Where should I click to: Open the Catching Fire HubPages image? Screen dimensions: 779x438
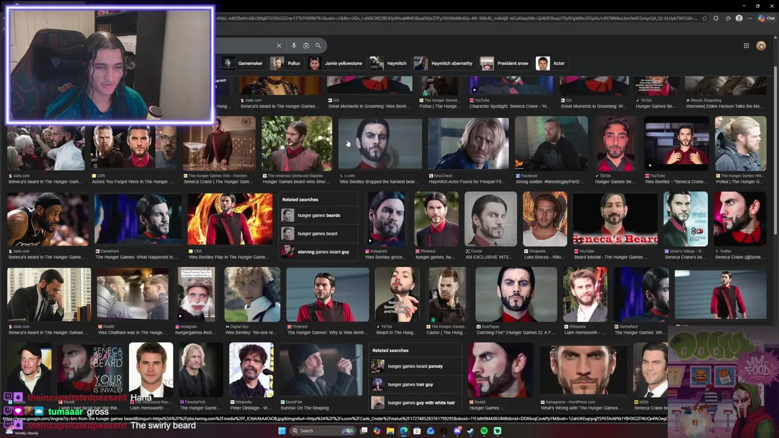pyautogui.click(x=516, y=294)
